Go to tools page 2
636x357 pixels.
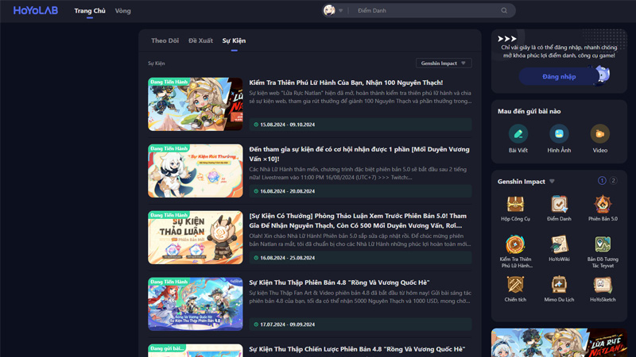click(613, 181)
